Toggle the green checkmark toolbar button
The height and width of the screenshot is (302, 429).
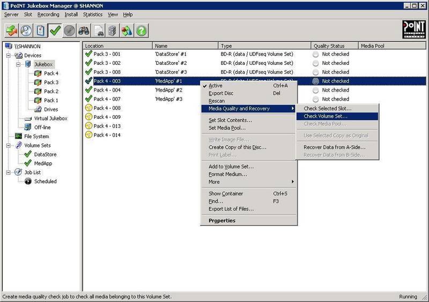click(x=55, y=31)
